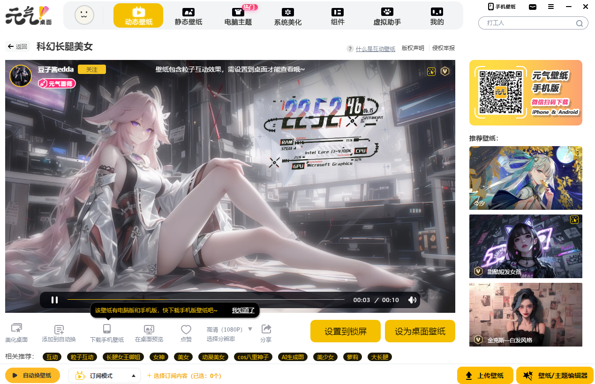Open the 高清（1080P）resolution dropdown

click(x=230, y=329)
